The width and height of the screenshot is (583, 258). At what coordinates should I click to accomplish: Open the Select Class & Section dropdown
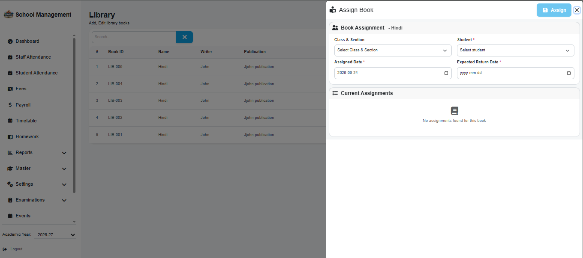[x=393, y=50]
